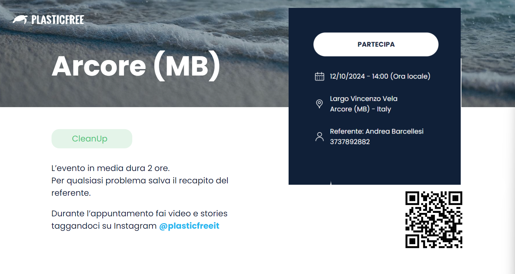
Task: Click the paragraph about saving the referente contact
Action: [140, 186]
